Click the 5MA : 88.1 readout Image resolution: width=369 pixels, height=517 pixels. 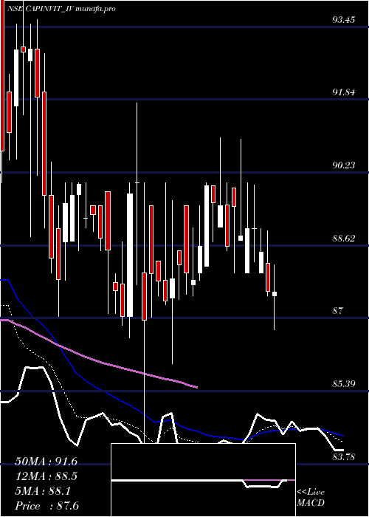pyautogui.click(x=43, y=491)
